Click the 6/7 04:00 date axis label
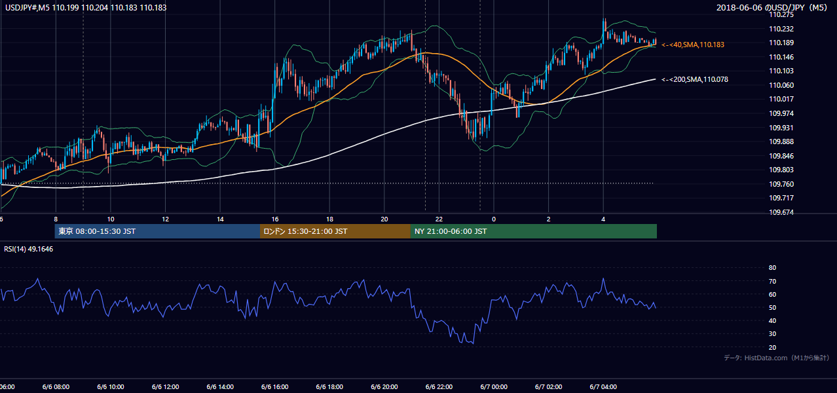Screen dimensions: 837x393 pyautogui.click(x=603, y=387)
